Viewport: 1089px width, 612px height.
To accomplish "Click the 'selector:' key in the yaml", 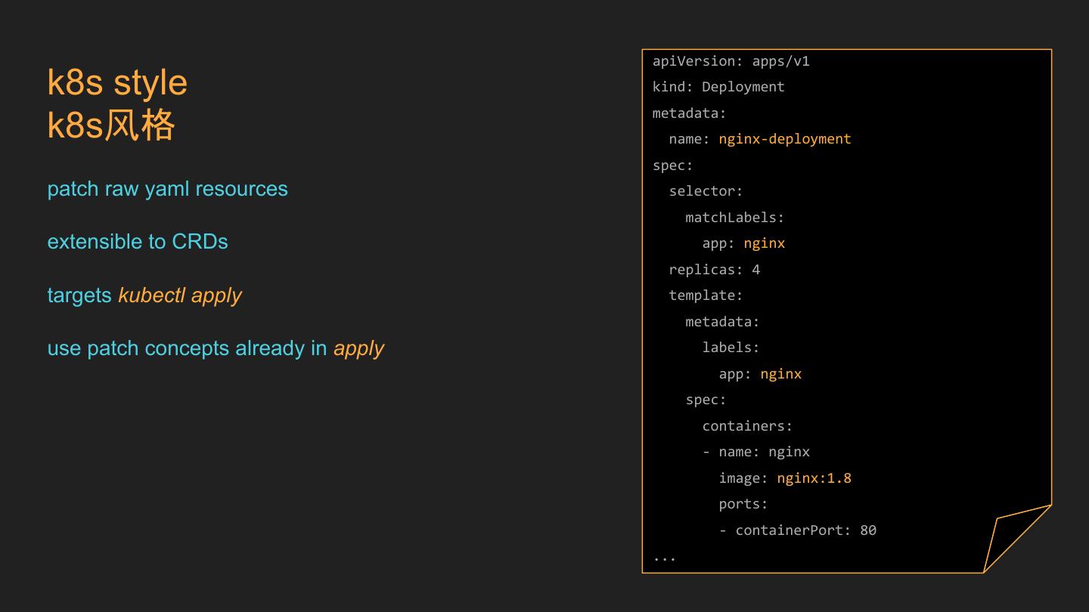I will point(706,191).
